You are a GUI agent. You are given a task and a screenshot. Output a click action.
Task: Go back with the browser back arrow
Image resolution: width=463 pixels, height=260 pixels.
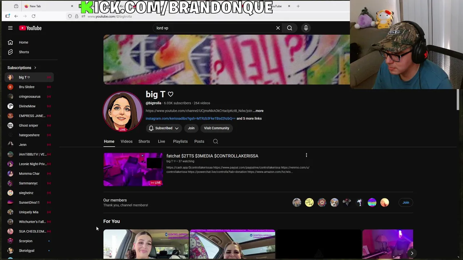pos(16,16)
